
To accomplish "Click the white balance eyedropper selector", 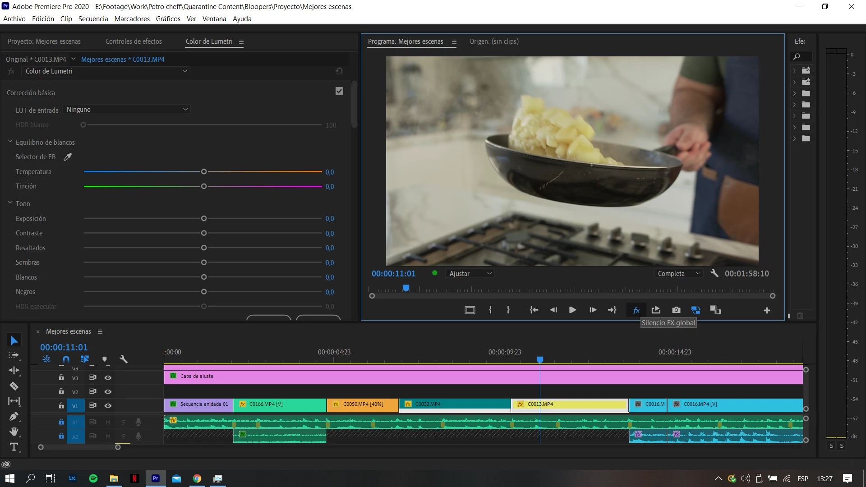I will pos(68,157).
